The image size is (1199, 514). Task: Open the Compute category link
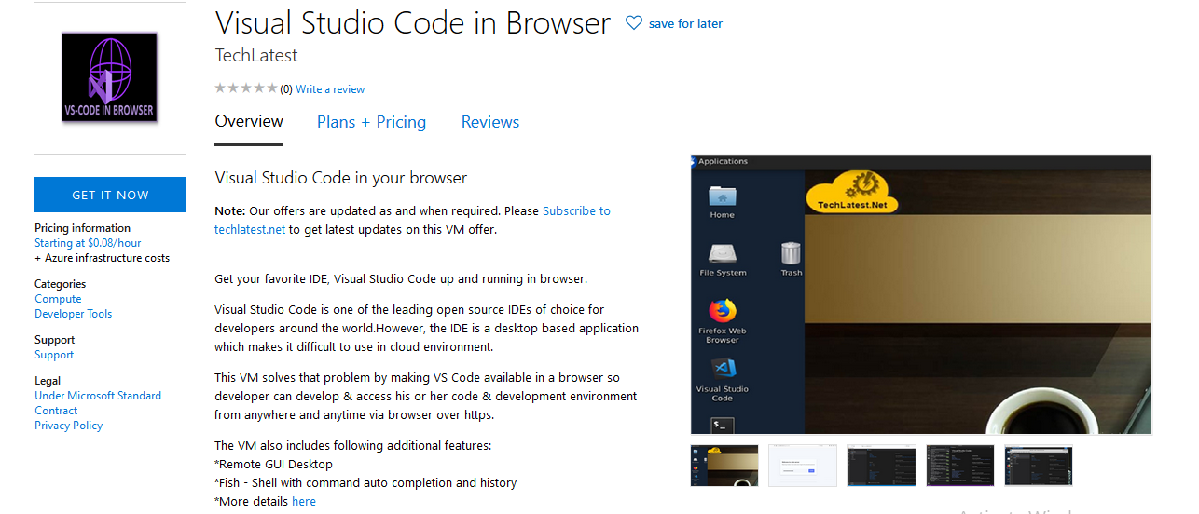[58, 299]
